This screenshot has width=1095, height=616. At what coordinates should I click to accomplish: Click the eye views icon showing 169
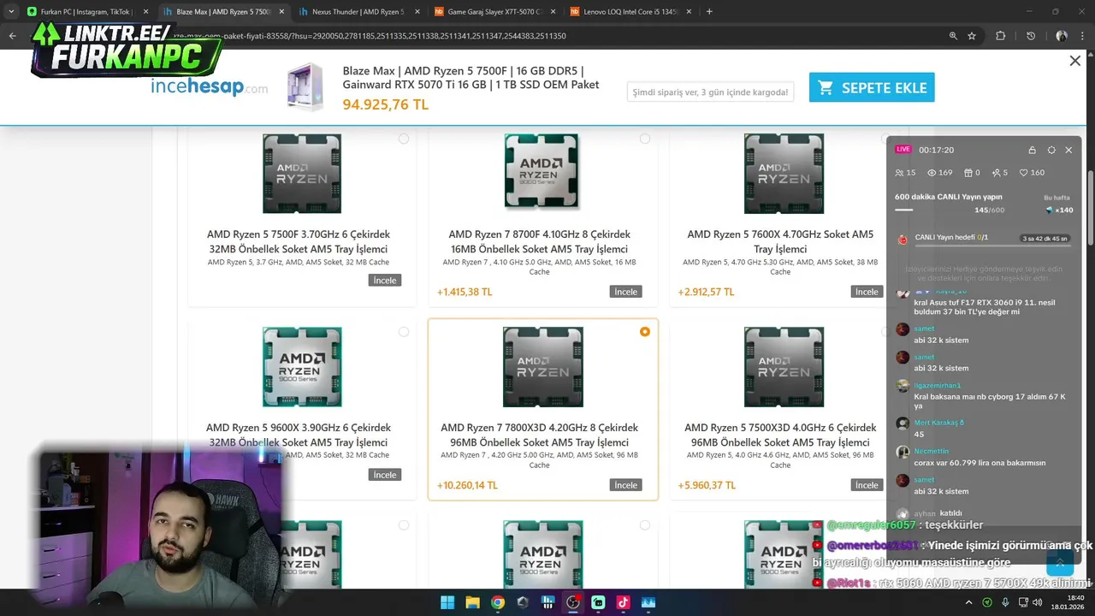pos(932,173)
